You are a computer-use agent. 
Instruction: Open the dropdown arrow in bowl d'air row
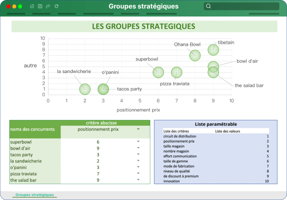[138, 148]
